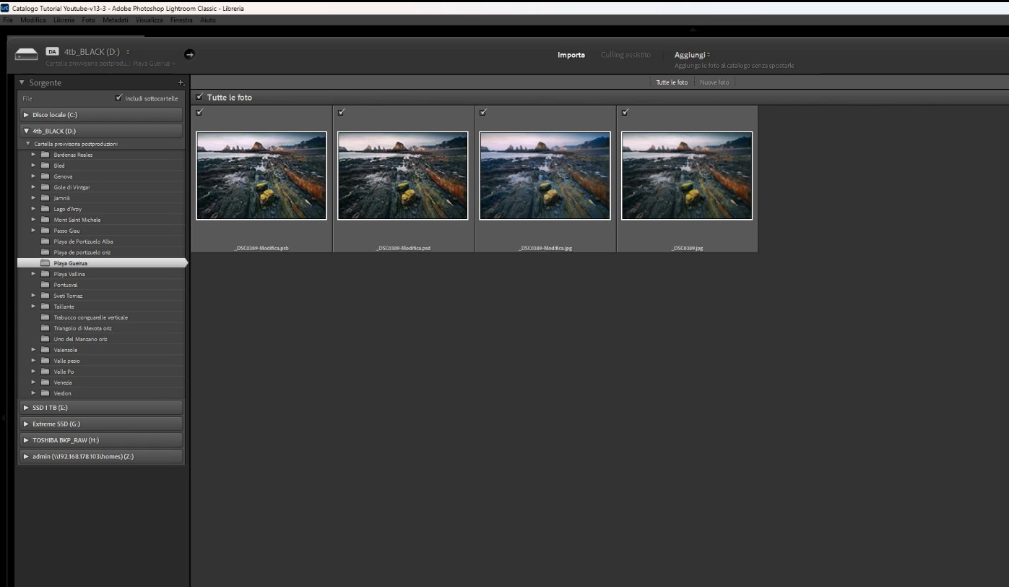Click the folder icon beside Pontusval
Image resolution: width=1009 pixels, height=587 pixels.
point(46,284)
